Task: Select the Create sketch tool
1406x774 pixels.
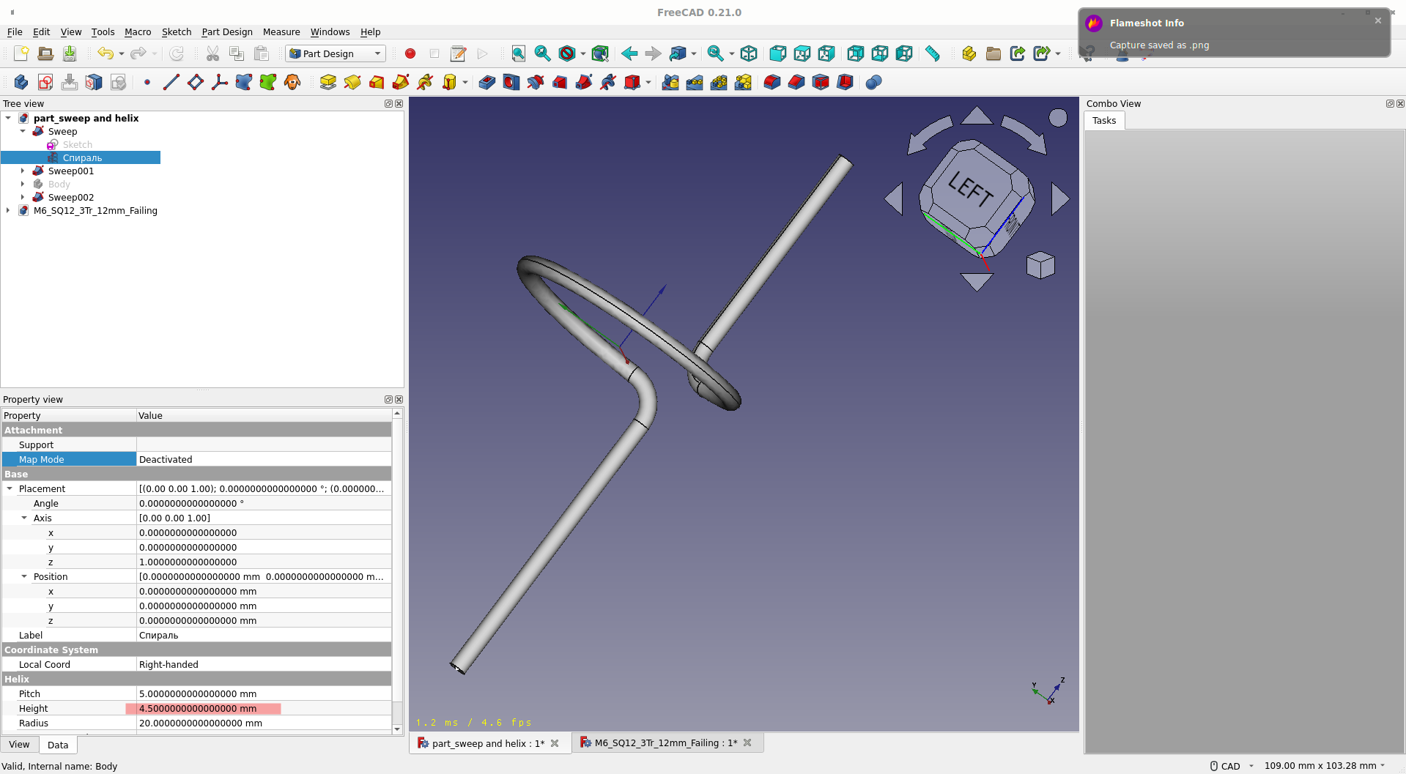Action: point(45,82)
